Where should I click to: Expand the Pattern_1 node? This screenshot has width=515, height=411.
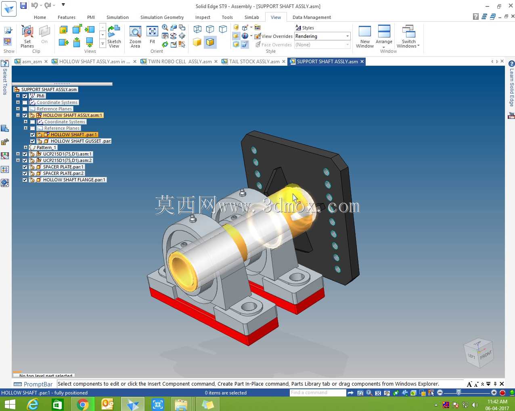click(25, 147)
